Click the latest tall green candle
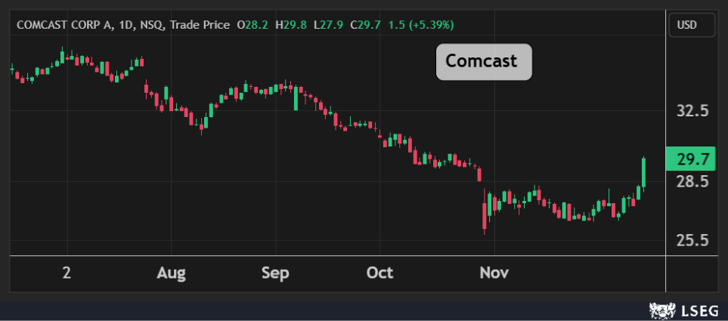 point(643,173)
